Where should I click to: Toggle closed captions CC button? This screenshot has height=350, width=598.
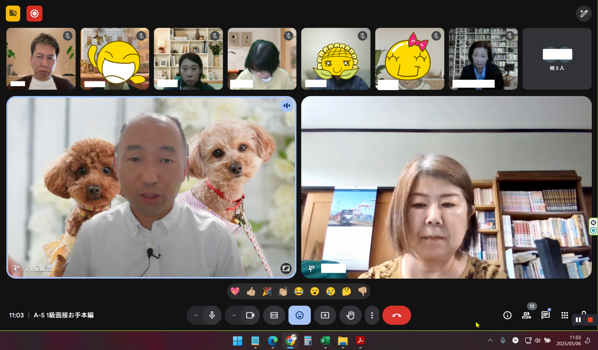274,315
